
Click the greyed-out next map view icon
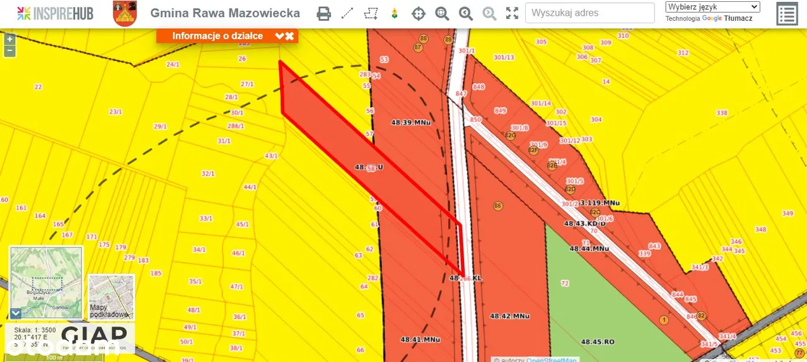click(489, 13)
